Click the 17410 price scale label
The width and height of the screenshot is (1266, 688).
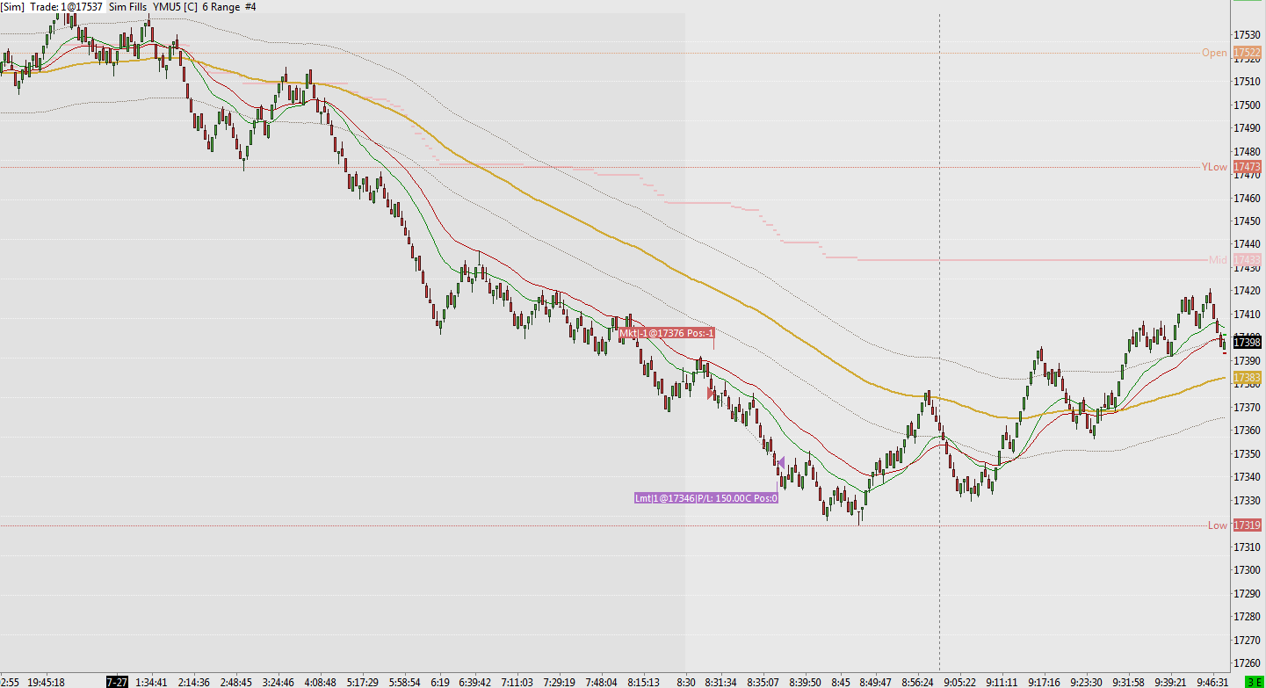[1248, 315]
